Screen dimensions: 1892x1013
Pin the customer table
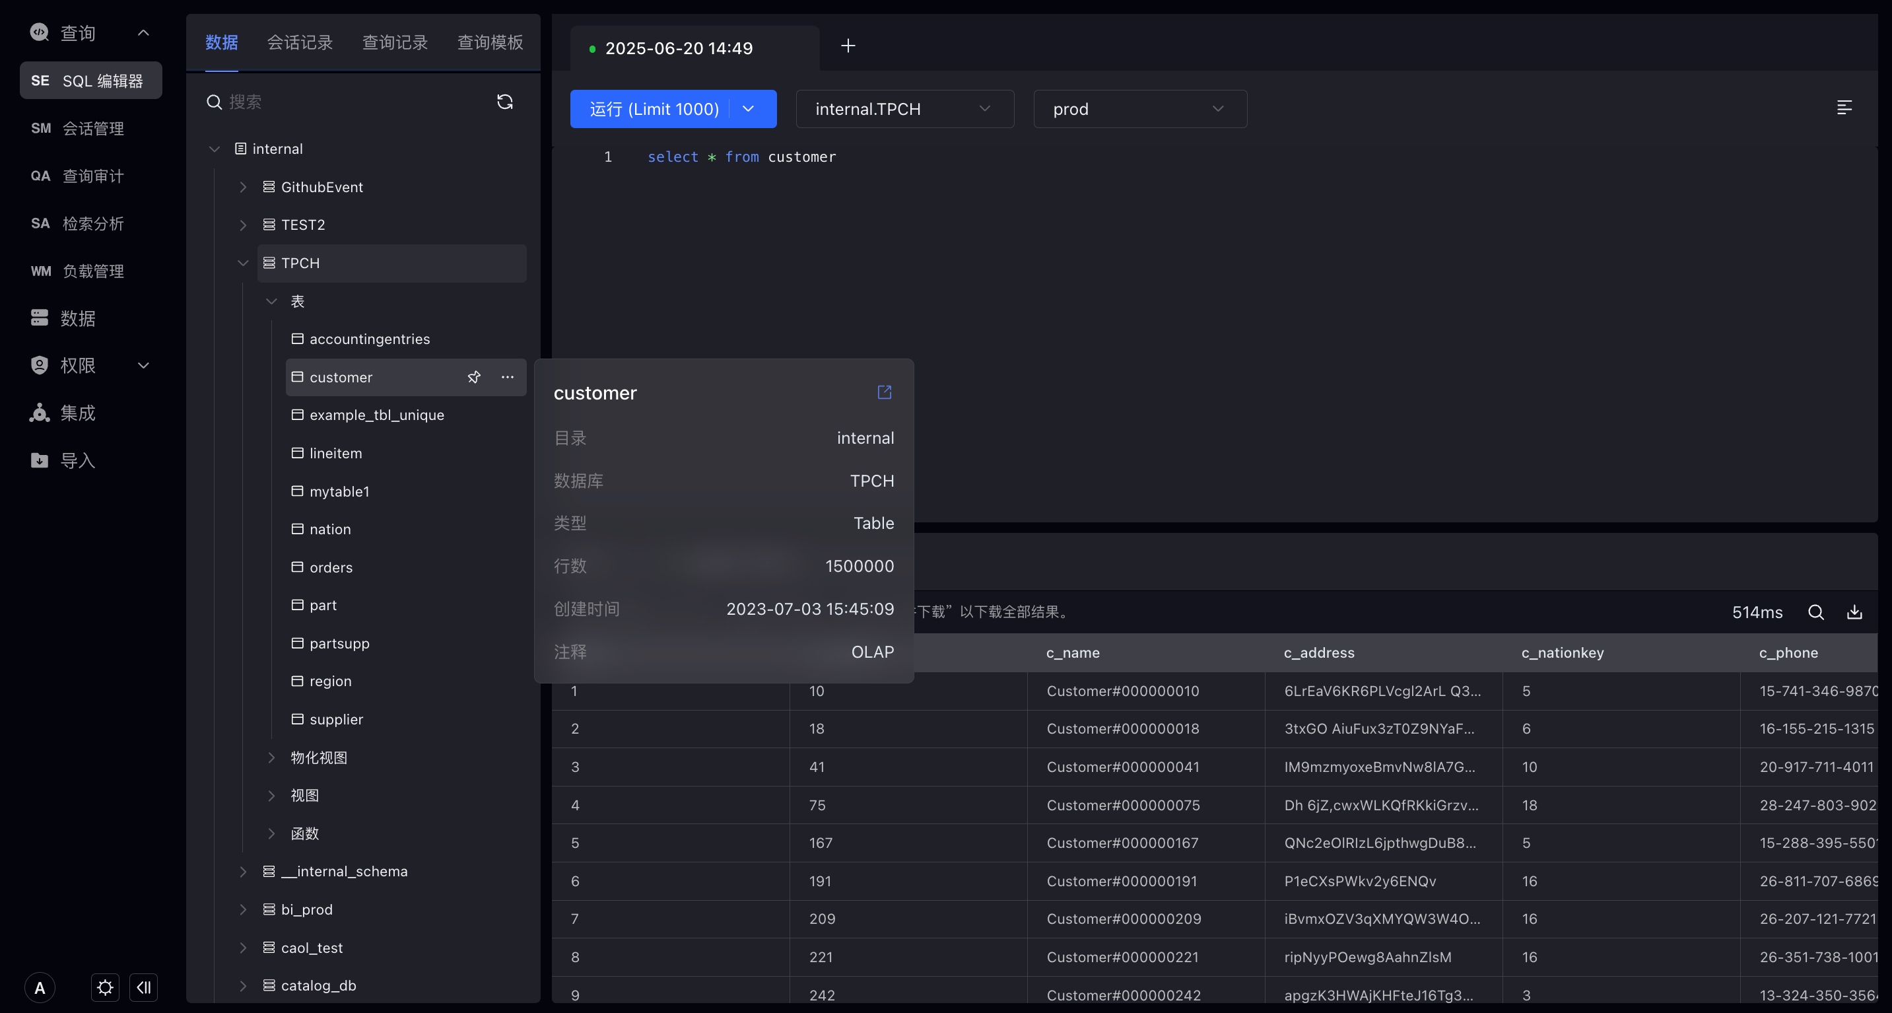[x=474, y=377]
